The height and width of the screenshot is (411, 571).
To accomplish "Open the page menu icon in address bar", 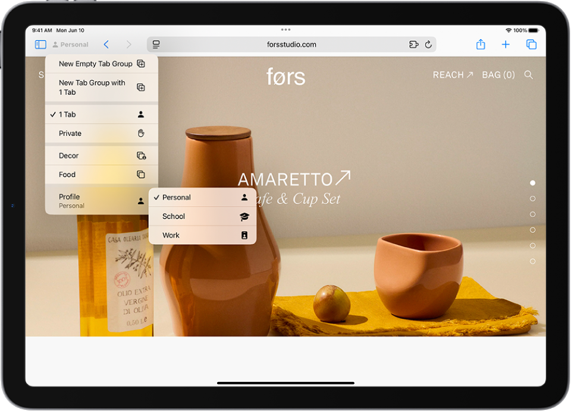I will (156, 45).
